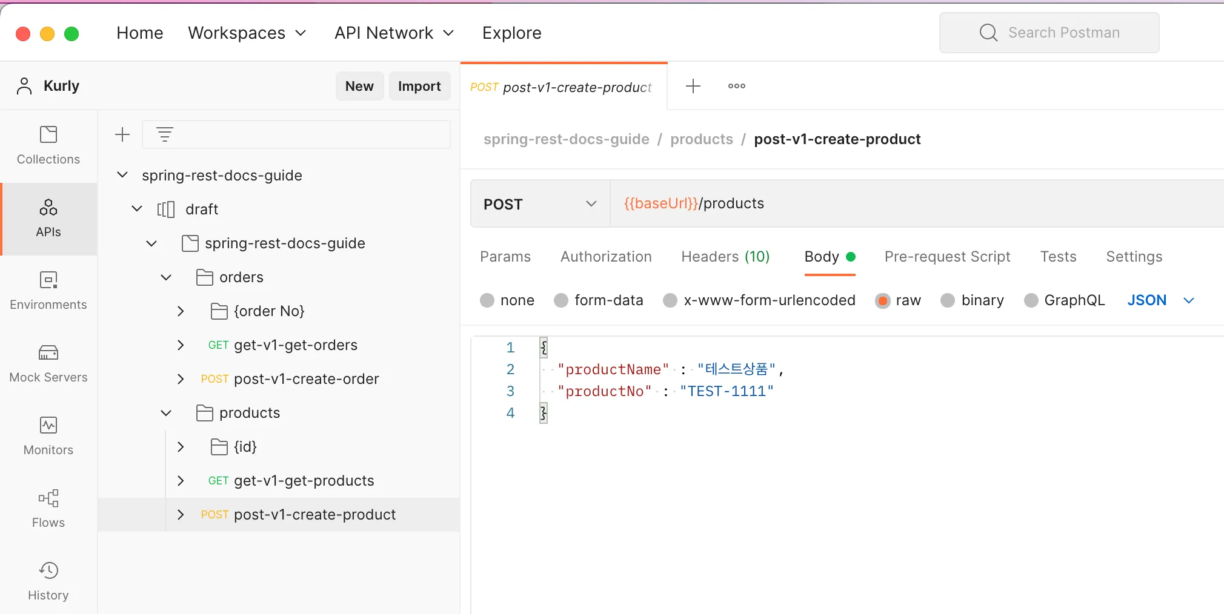This screenshot has height=614, width=1224.
Task: Expand the {id} folder
Action: tap(181, 447)
